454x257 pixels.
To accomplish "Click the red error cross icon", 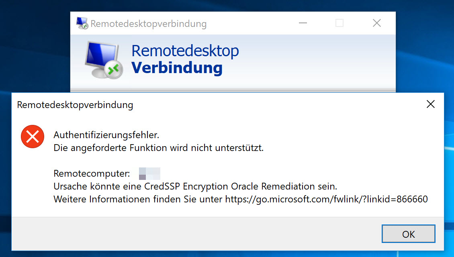I will point(33,137).
